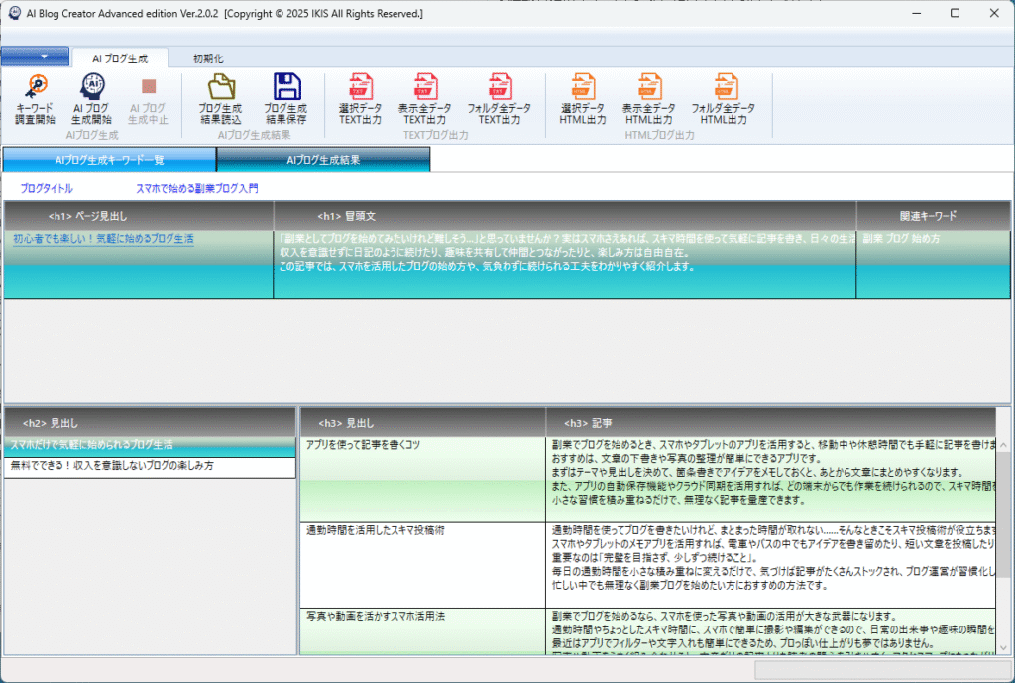Image resolution: width=1015 pixels, height=683 pixels.
Task: Select h3 row アプリを使って記事を書くコツ
Action: 363,445
